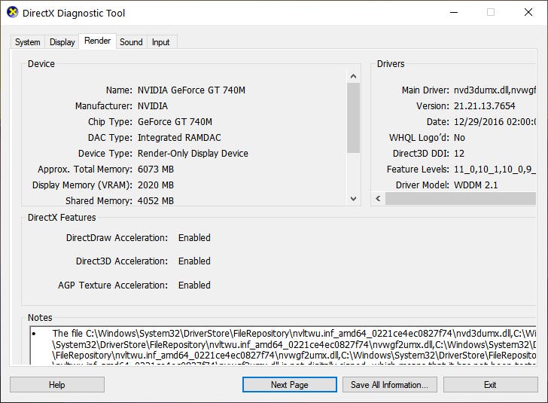
Task: Click WHQL Logo'd value 'No'
Action: coord(459,138)
